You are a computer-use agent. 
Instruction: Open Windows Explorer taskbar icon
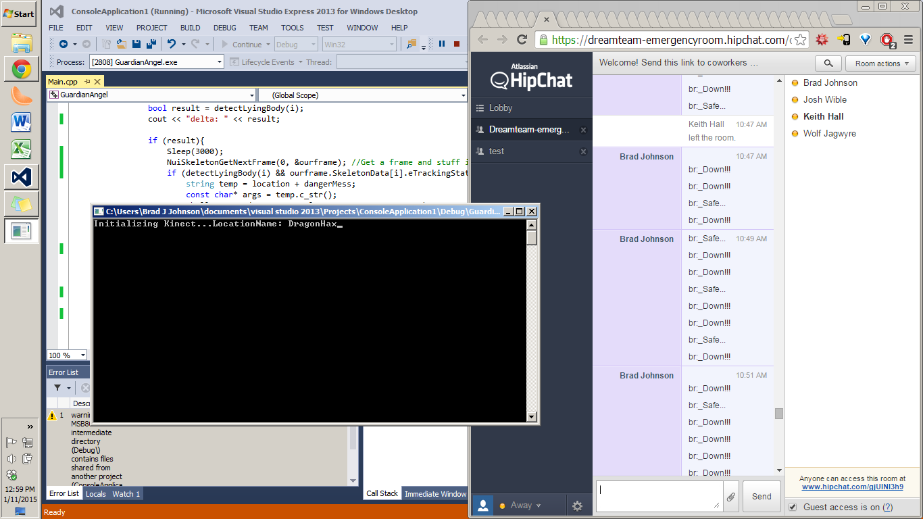(x=21, y=43)
